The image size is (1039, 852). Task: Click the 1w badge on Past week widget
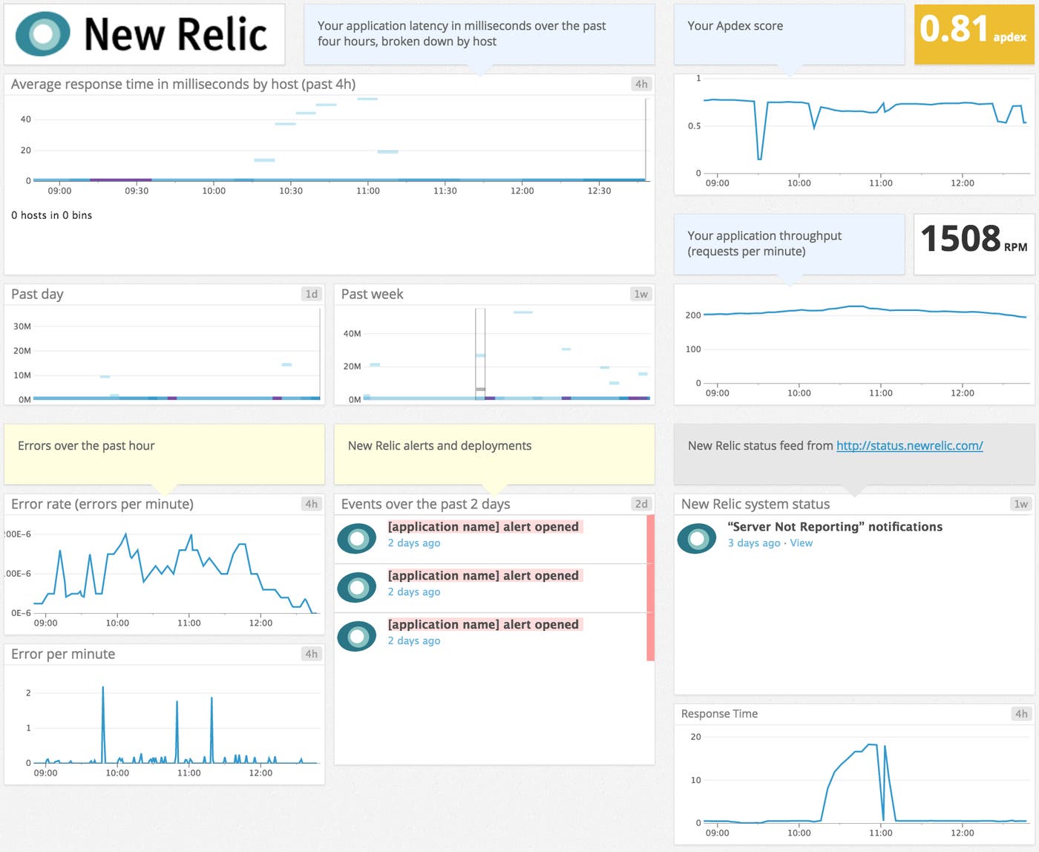(x=641, y=294)
